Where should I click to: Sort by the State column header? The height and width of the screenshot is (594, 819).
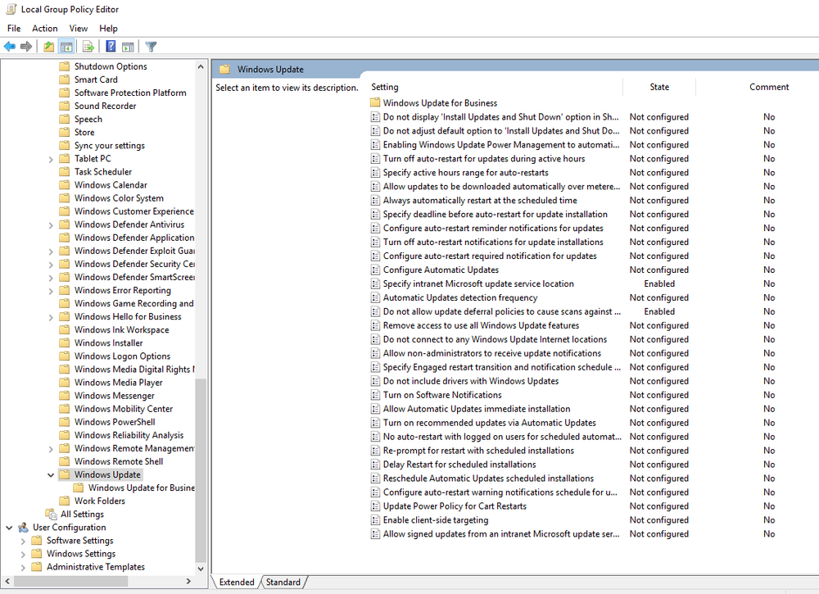659,87
